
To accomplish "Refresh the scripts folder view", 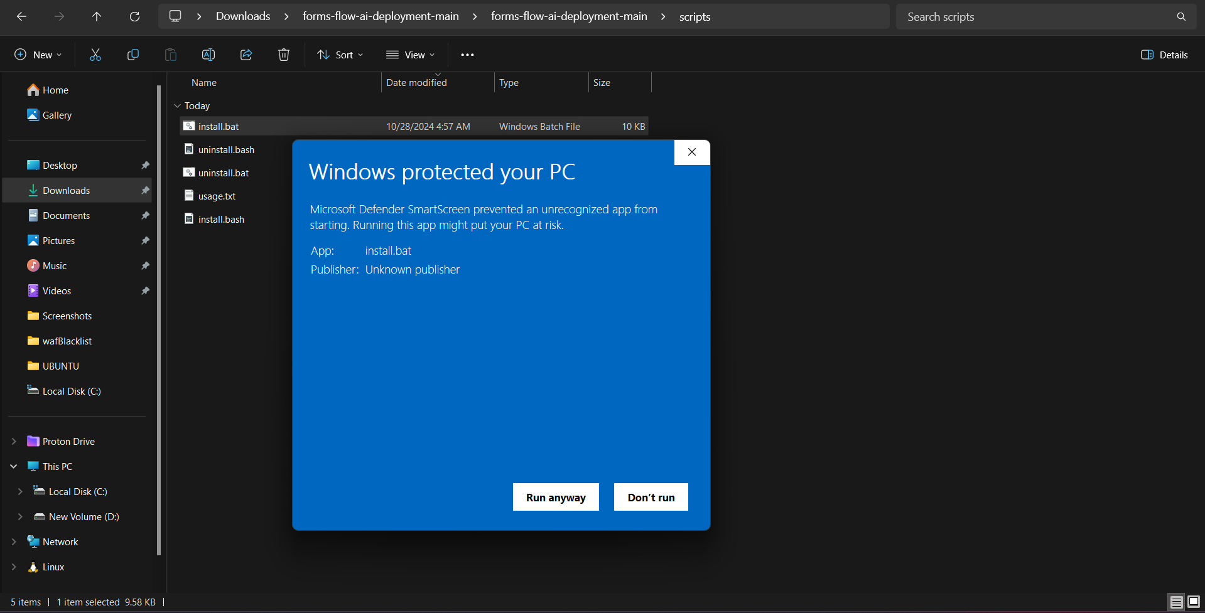I will click(x=134, y=16).
